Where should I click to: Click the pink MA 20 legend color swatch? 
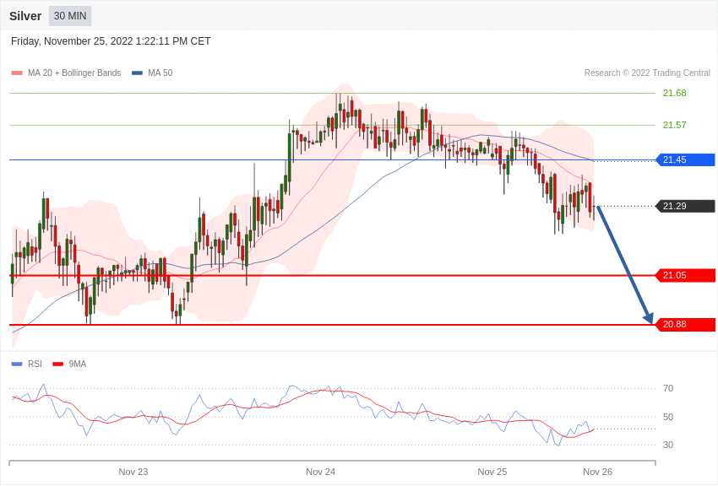pyautogui.click(x=17, y=73)
